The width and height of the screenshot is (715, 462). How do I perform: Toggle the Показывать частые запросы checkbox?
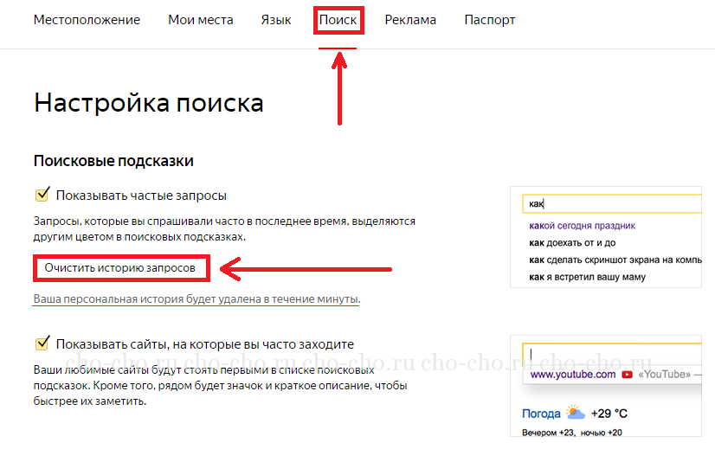tap(41, 196)
